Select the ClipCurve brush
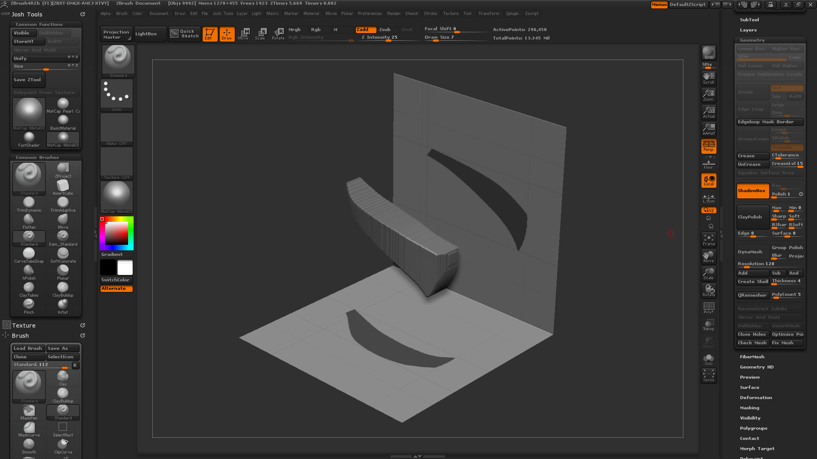The width and height of the screenshot is (817, 459). (x=63, y=446)
